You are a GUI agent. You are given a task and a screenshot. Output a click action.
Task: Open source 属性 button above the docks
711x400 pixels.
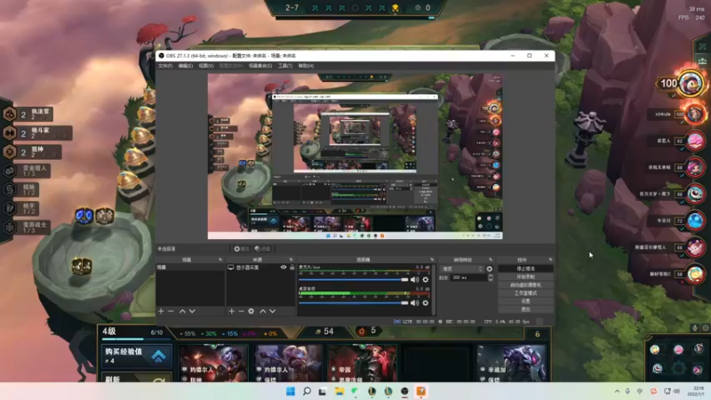click(241, 249)
